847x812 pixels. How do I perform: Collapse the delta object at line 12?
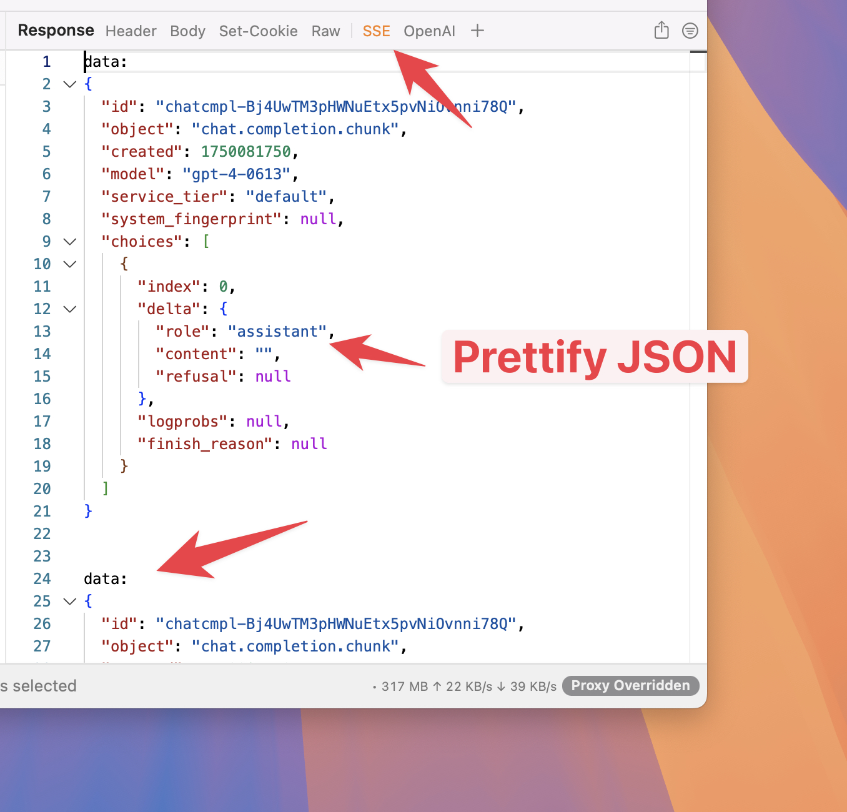pos(70,309)
